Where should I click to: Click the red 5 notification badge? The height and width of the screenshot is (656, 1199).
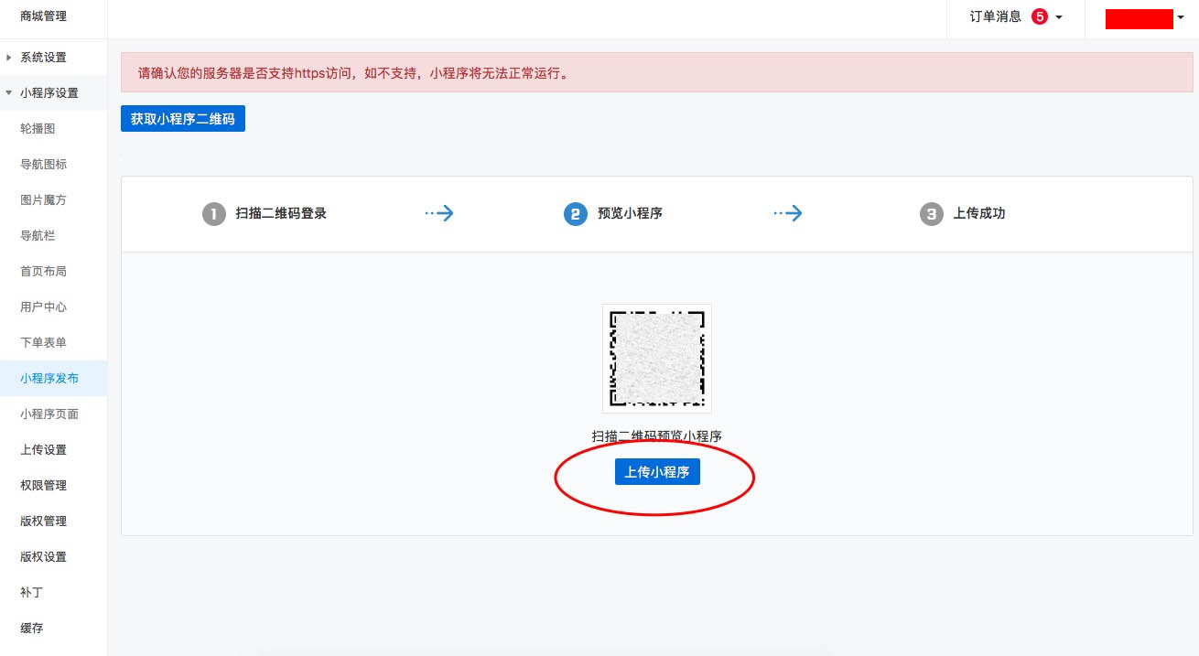click(1039, 16)
